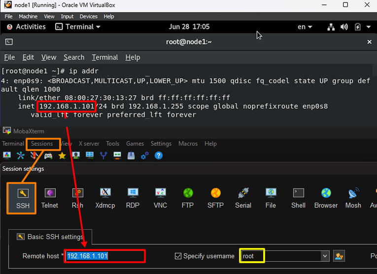
Task: Select the Mosh session type
Action: pos(353,198)
